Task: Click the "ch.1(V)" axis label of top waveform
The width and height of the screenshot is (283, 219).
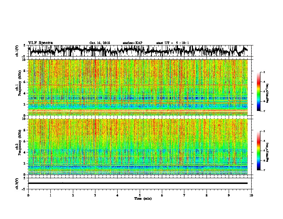Action: 17,51
